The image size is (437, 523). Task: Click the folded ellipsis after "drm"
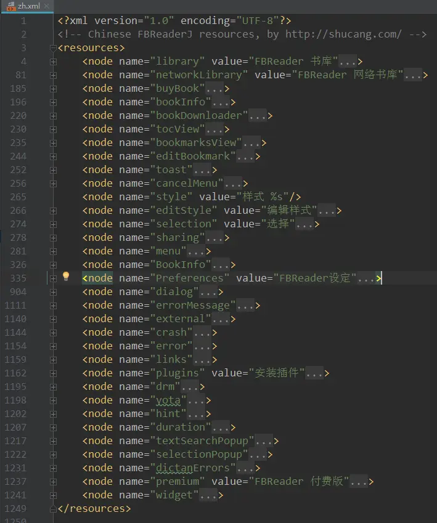coord(189,387)
